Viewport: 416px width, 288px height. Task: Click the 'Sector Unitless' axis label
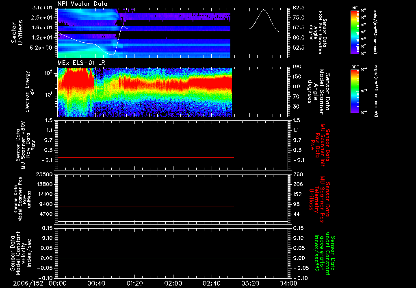(17, 33)
